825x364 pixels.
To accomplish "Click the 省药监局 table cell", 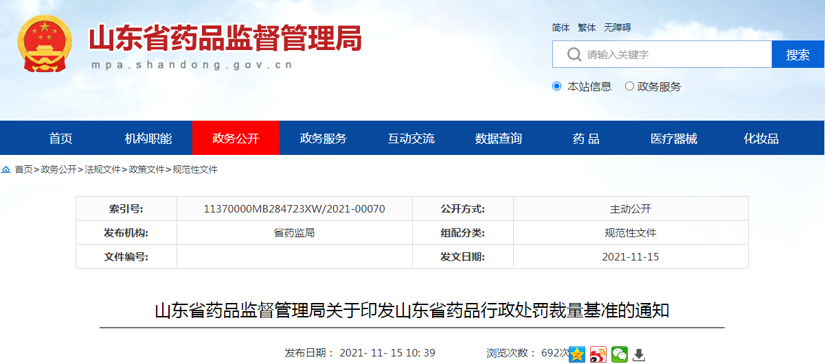I will pos(295,232).
